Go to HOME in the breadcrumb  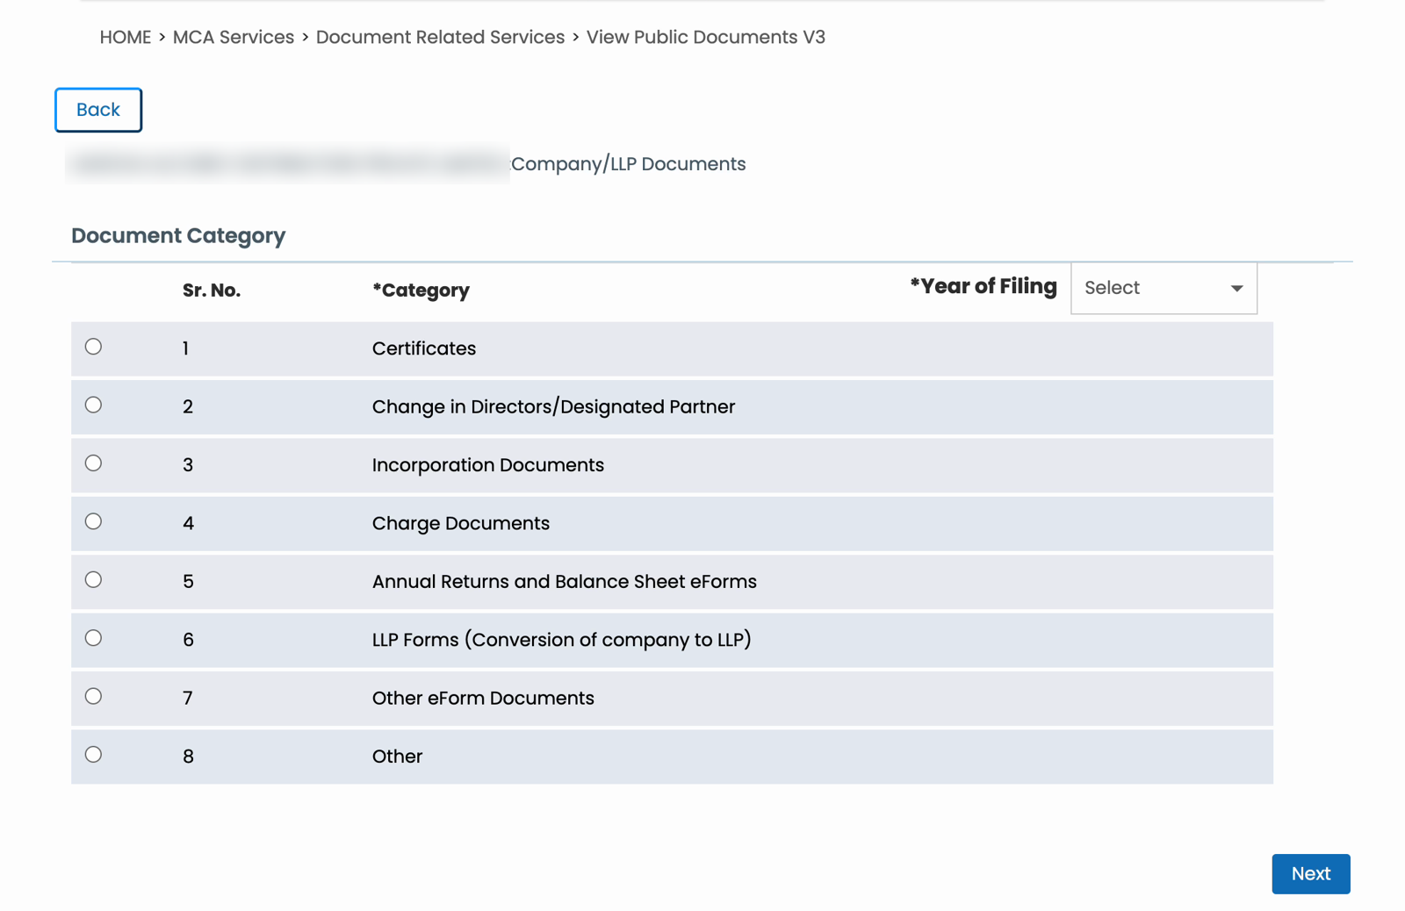coord(126,37)
